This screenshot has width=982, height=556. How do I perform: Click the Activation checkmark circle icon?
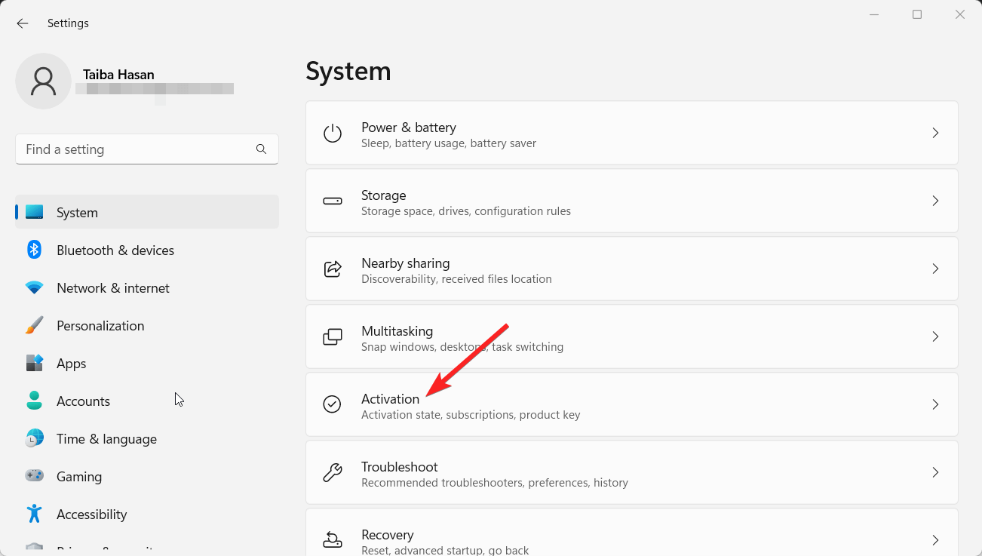click(x=333, y=404)
